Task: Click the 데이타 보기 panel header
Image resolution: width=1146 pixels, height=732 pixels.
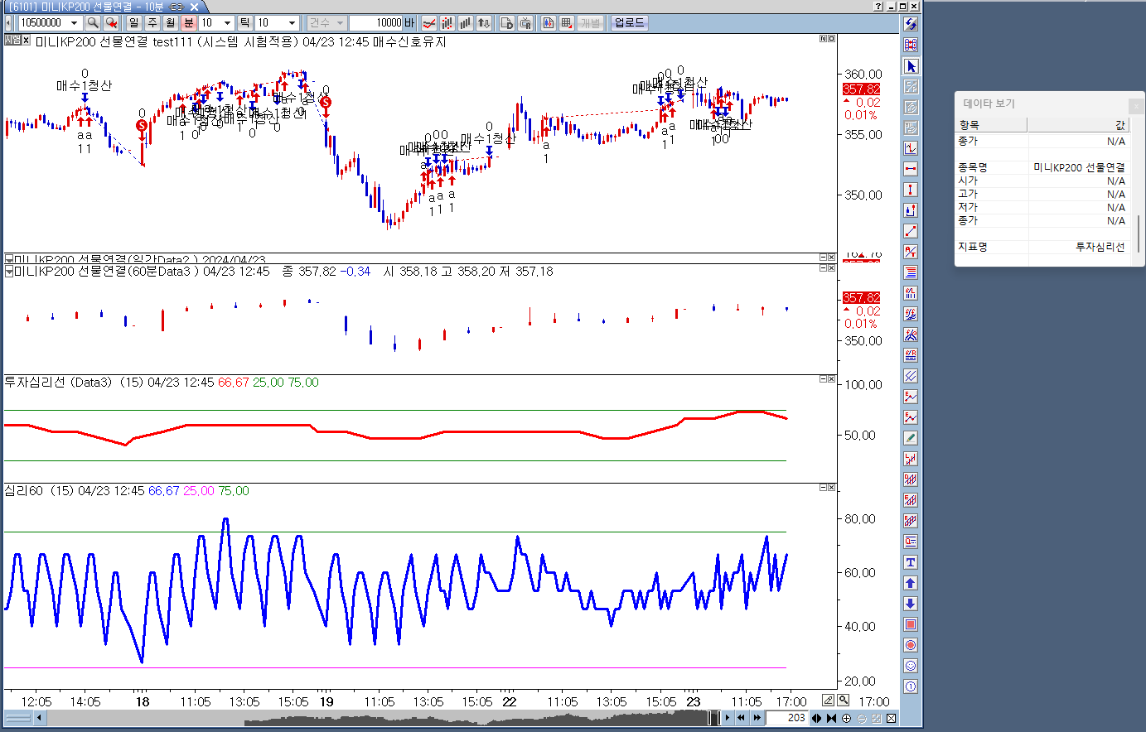Action: 989,104
